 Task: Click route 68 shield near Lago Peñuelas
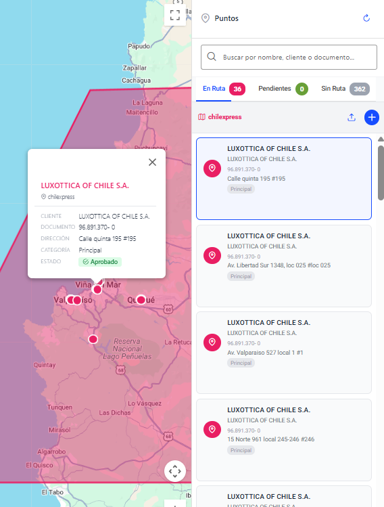[x=120, y=370]
